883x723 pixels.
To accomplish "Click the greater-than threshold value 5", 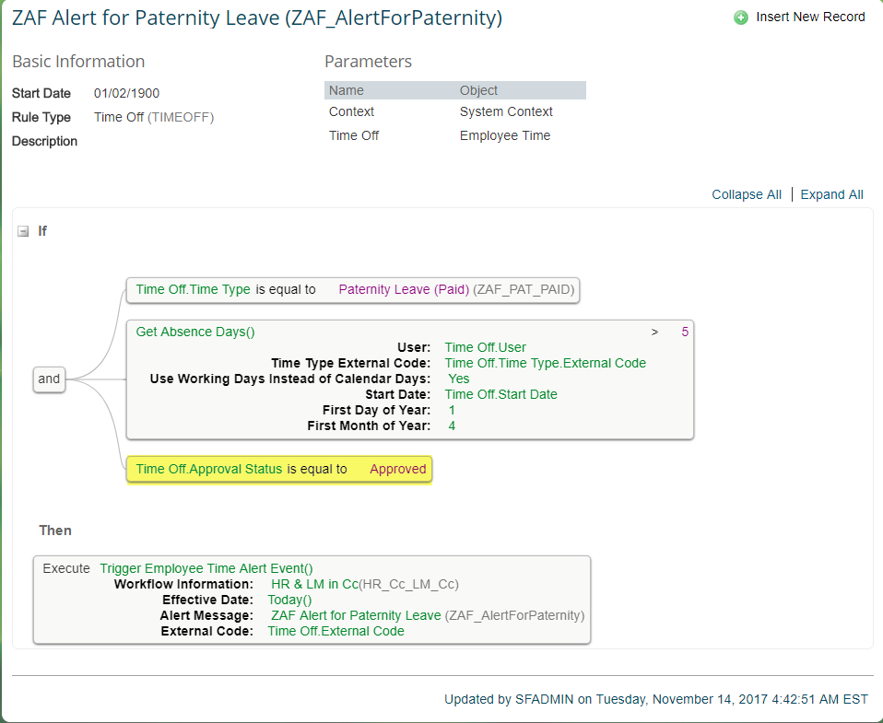I will pos(685,332).
